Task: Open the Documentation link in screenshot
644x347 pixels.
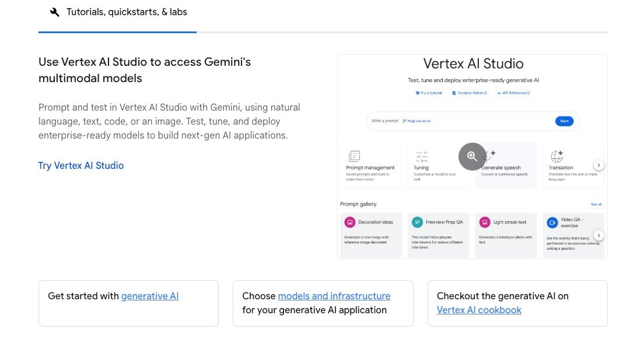Action: (x=470, y=93)
